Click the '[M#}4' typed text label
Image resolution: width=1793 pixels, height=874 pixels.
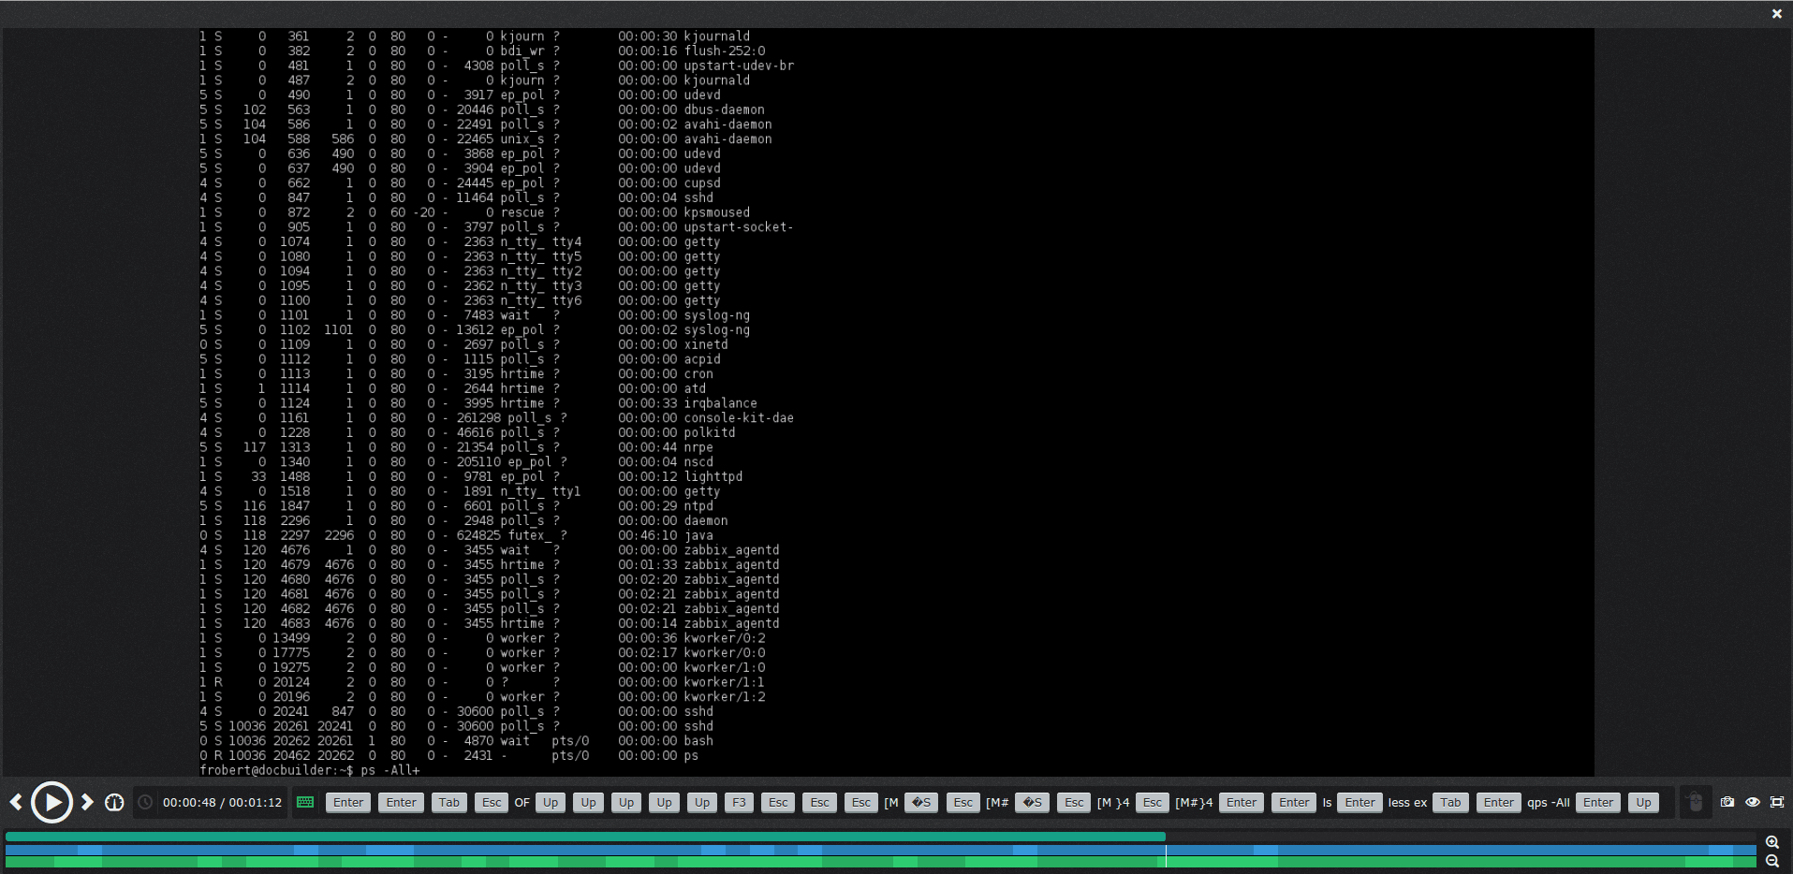pos(1194,802)
